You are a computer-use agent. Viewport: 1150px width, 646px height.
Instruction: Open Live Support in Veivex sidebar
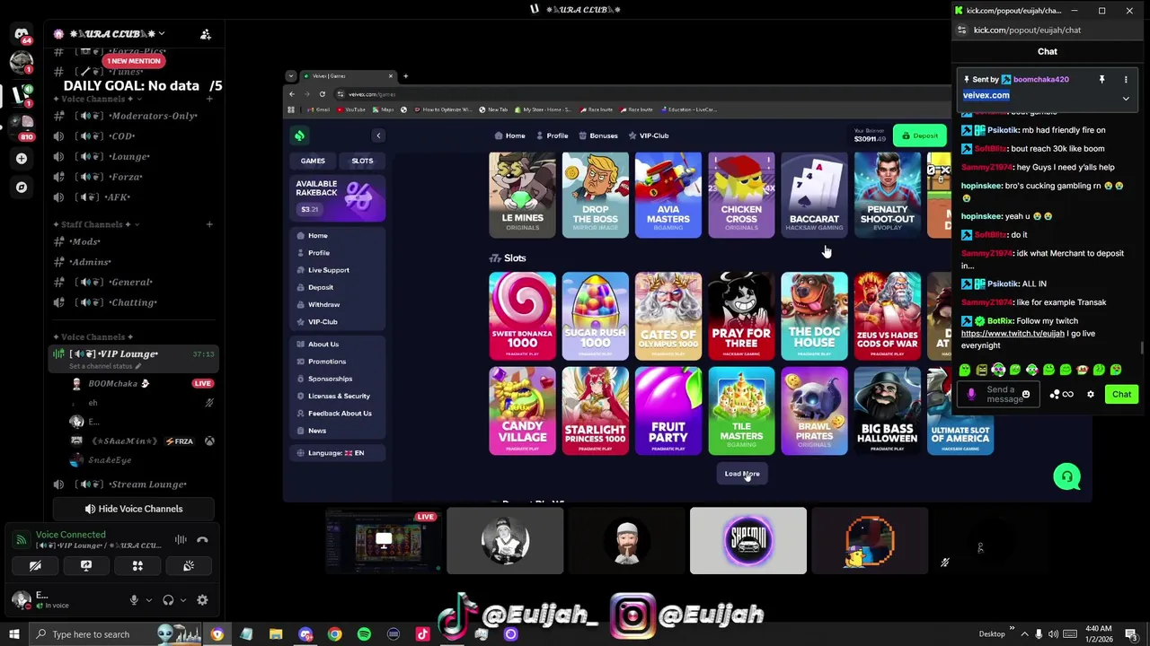point(329,270)
